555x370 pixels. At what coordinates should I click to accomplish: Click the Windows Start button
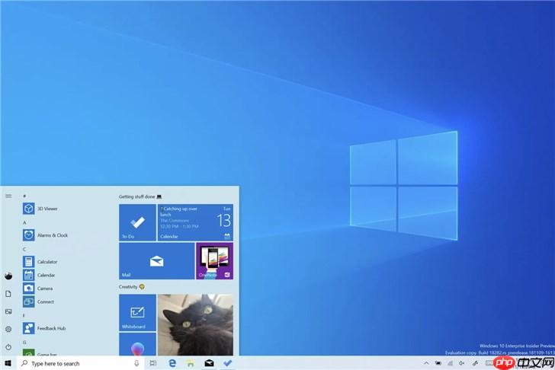coord(8,364)
